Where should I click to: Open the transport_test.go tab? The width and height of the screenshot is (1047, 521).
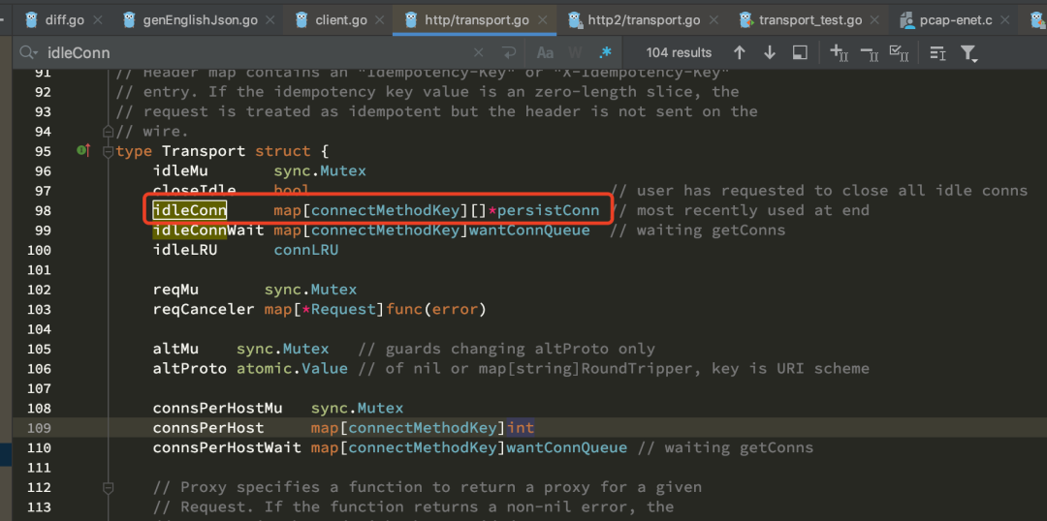(810, 20)
